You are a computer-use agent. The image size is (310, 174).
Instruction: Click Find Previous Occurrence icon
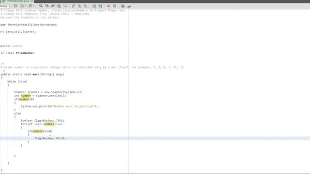coord(47,6)
